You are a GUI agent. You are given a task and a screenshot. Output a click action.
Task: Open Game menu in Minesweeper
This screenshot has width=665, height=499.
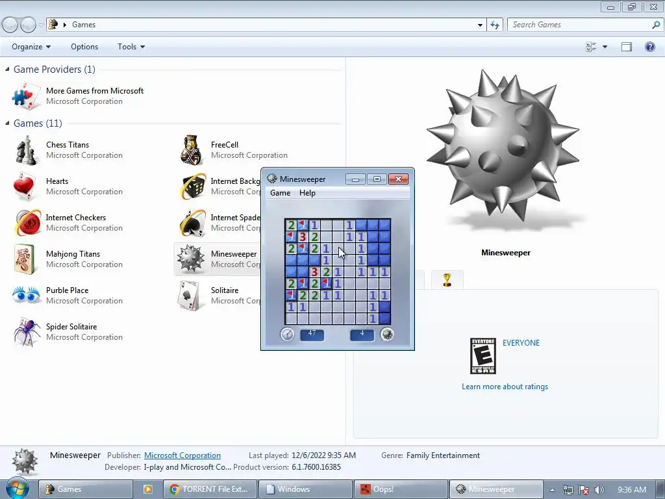point(281,193)
